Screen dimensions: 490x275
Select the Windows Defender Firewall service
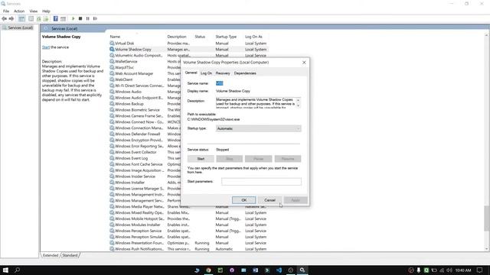pos(137,134)
